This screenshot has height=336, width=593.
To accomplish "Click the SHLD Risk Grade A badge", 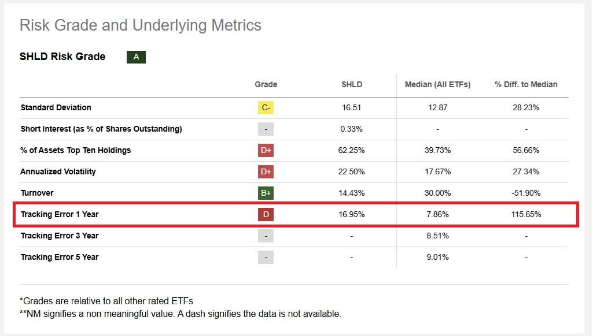I will (136, 57).
